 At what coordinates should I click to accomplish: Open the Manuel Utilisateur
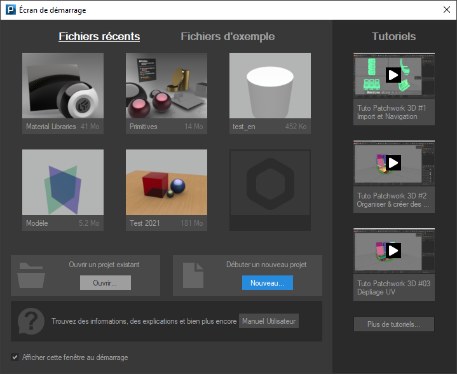[269, 321]
